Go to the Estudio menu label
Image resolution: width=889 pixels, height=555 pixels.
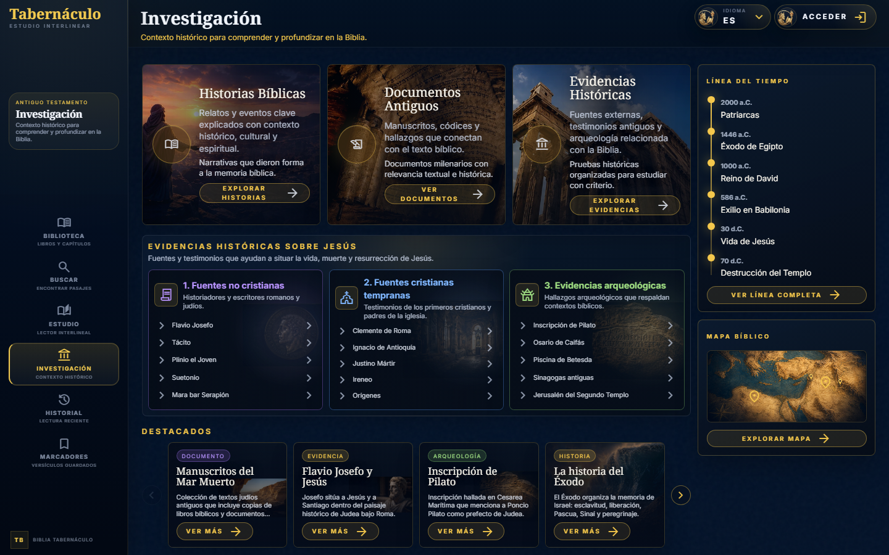pyautogui.click(x=64, y=324)
